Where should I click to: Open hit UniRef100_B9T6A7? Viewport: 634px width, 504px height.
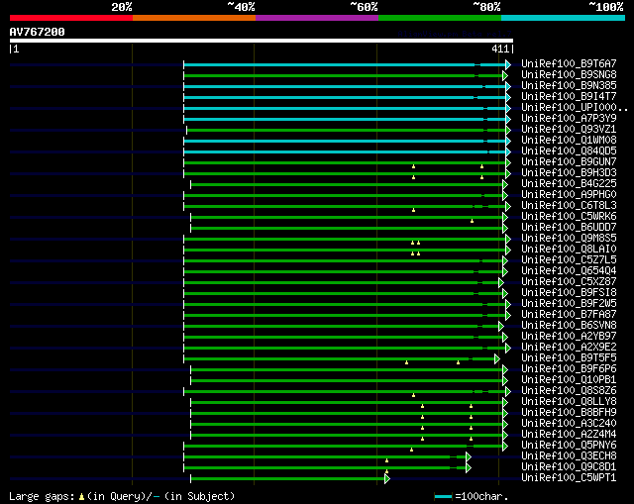569,63
